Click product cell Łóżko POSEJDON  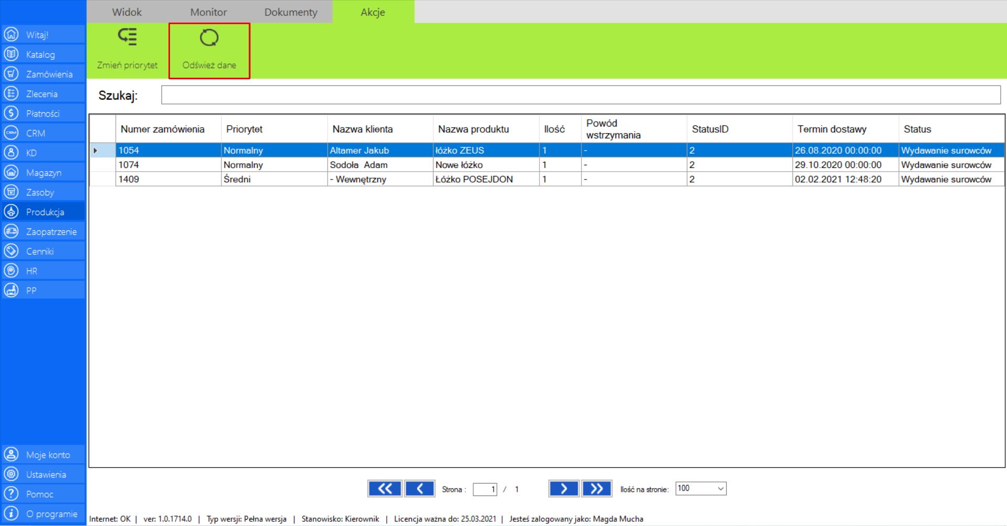pyautogui.click(x=486, y=179)
